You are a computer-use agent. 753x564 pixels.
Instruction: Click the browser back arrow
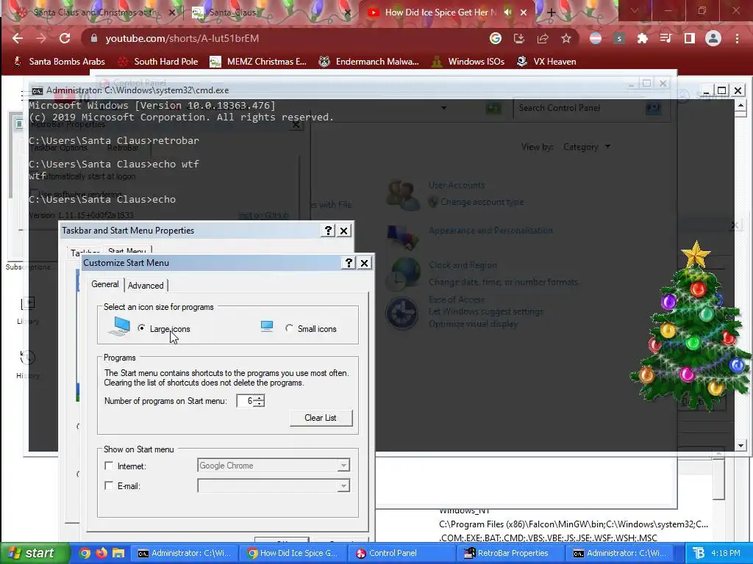(x=18, y=38)
